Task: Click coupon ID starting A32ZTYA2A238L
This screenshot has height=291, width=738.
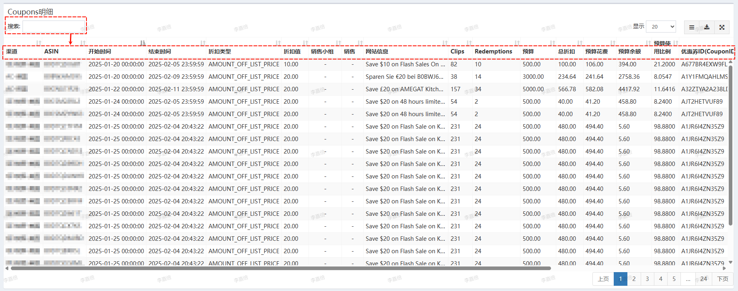Action: click(x=705, y=89)
